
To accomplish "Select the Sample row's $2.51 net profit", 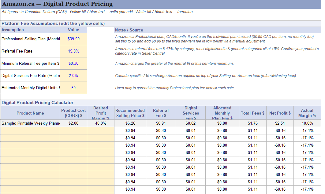I will coord(280,123).
